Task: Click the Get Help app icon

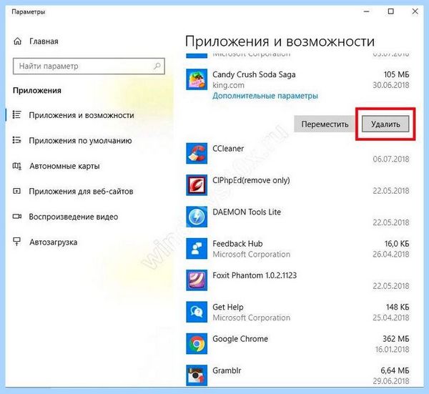Action: point(197,312)
